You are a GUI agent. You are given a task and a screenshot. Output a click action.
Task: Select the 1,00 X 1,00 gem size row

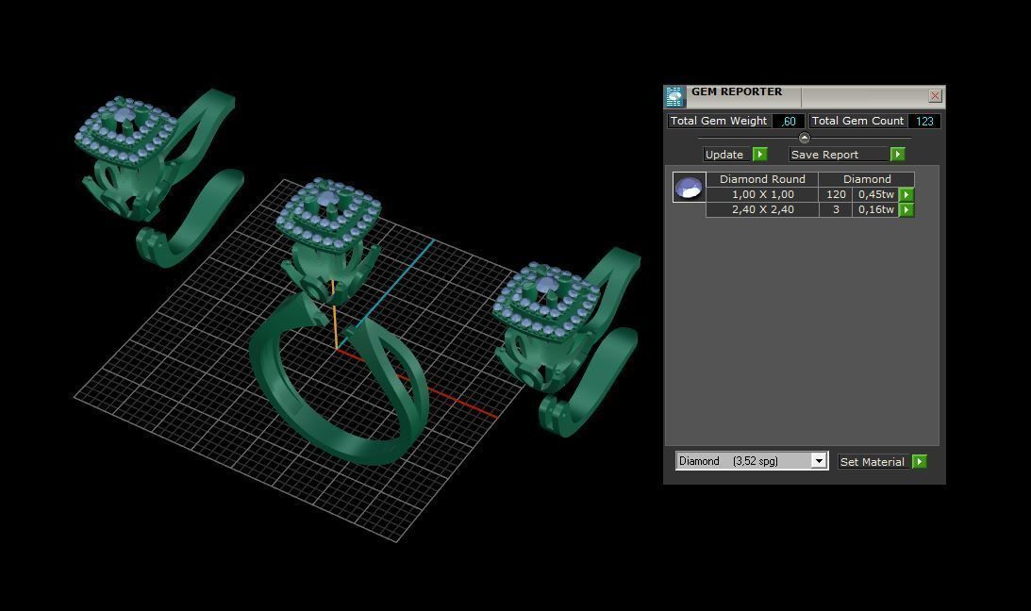[762, 195]
